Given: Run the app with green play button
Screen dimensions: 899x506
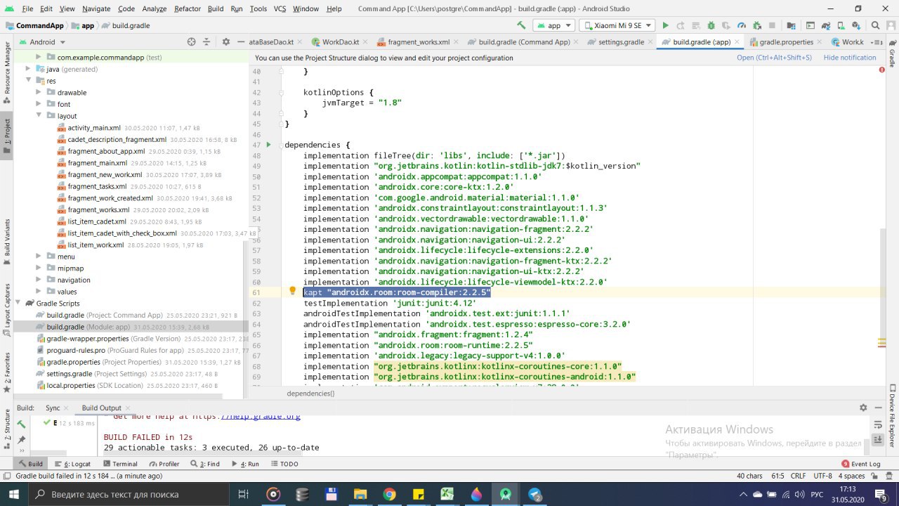Looking at the screenshot, I should pos(665,25).
